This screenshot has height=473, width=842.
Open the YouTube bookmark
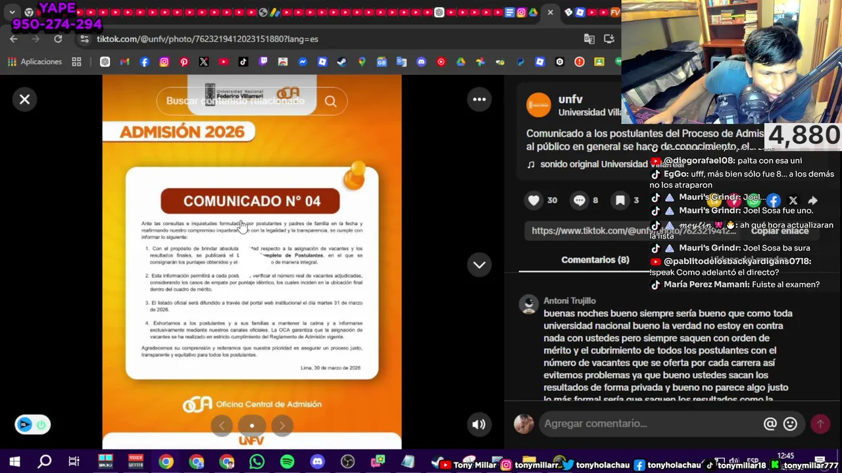[x=224, y=62]
